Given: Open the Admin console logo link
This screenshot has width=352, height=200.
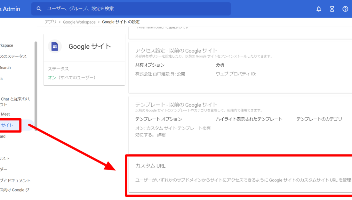Looking at the screenshot, I should pos(10,9).
